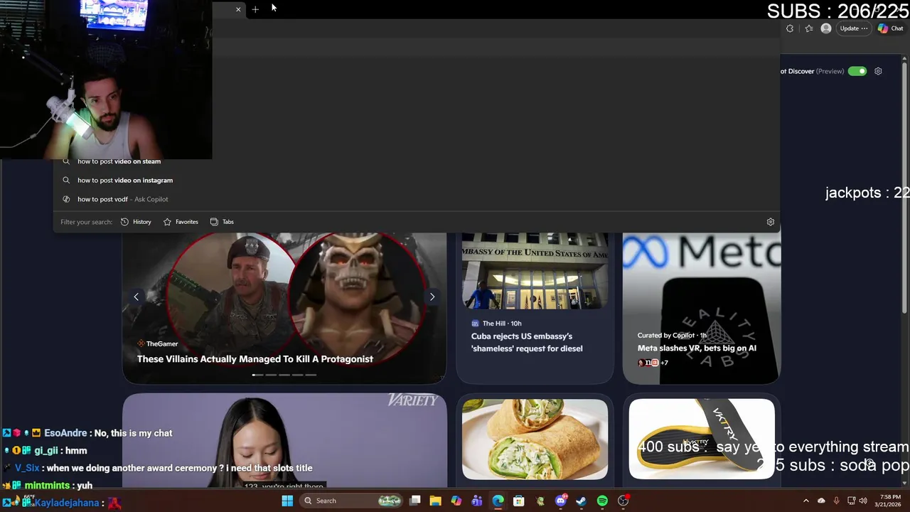Launch Copilot from the taskbar
The width and height of the screenshot is (910, 512).
coord(456,501)
